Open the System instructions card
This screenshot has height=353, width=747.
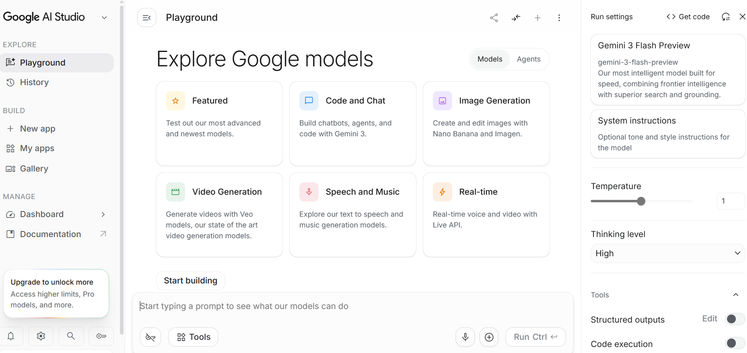pyautogui.click(x=668, y=134)
